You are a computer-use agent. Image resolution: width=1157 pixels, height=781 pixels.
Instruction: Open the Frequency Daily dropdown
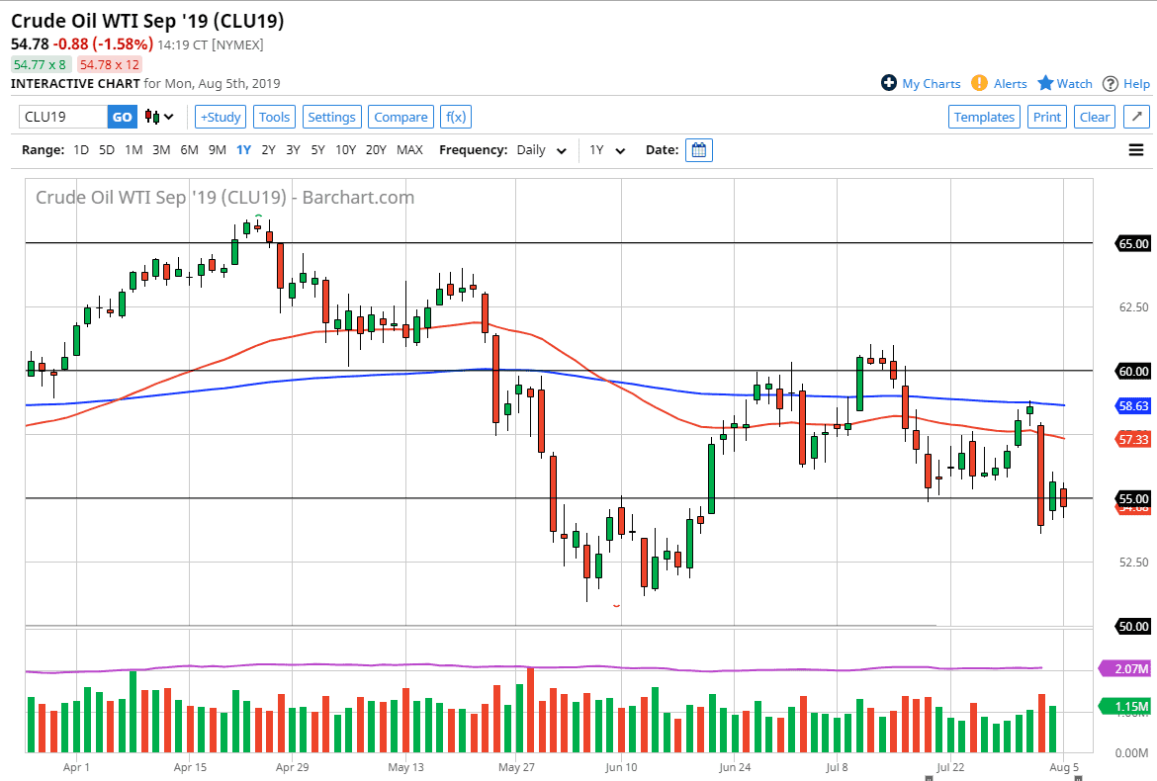[541, 150]
